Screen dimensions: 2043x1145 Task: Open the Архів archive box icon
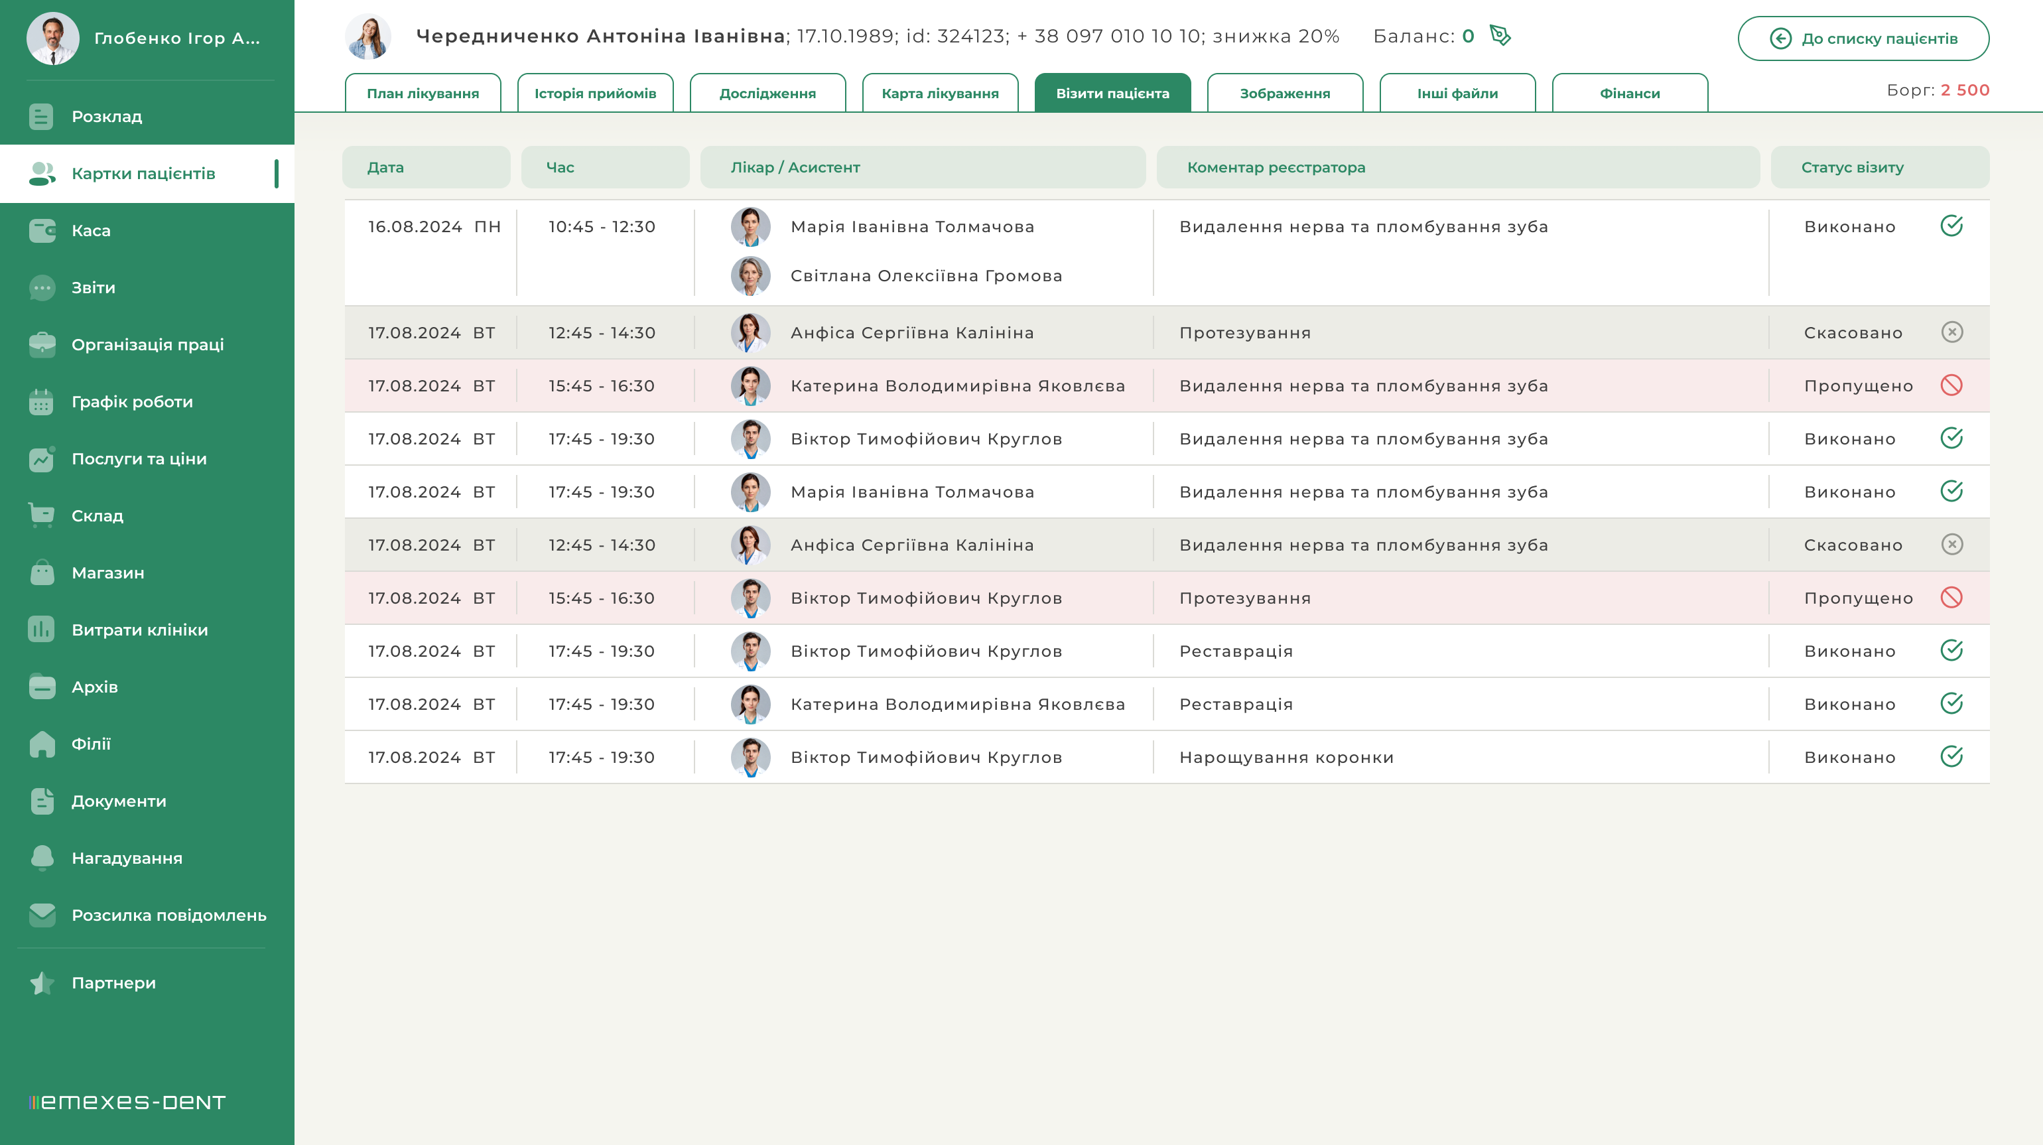pos(42,687)
